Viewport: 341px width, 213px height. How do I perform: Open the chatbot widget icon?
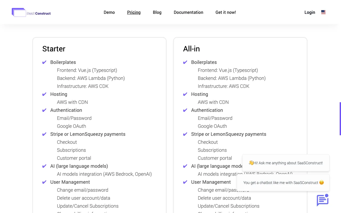(323, 200)
